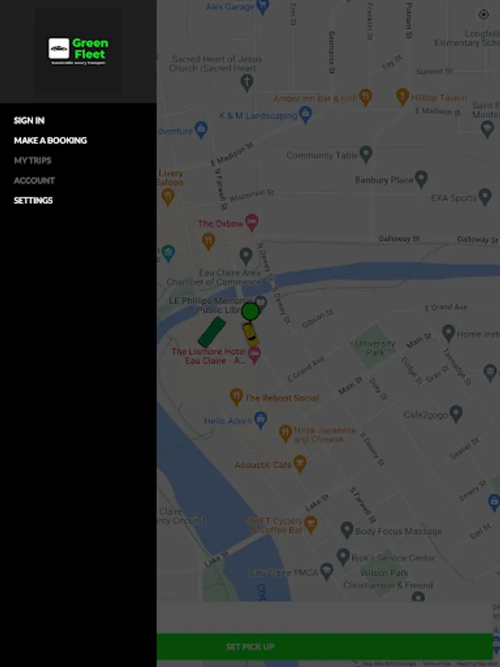Click the Christianson & Freund label
The width and height of the screenshot is (500, 667).
point(388,585)
